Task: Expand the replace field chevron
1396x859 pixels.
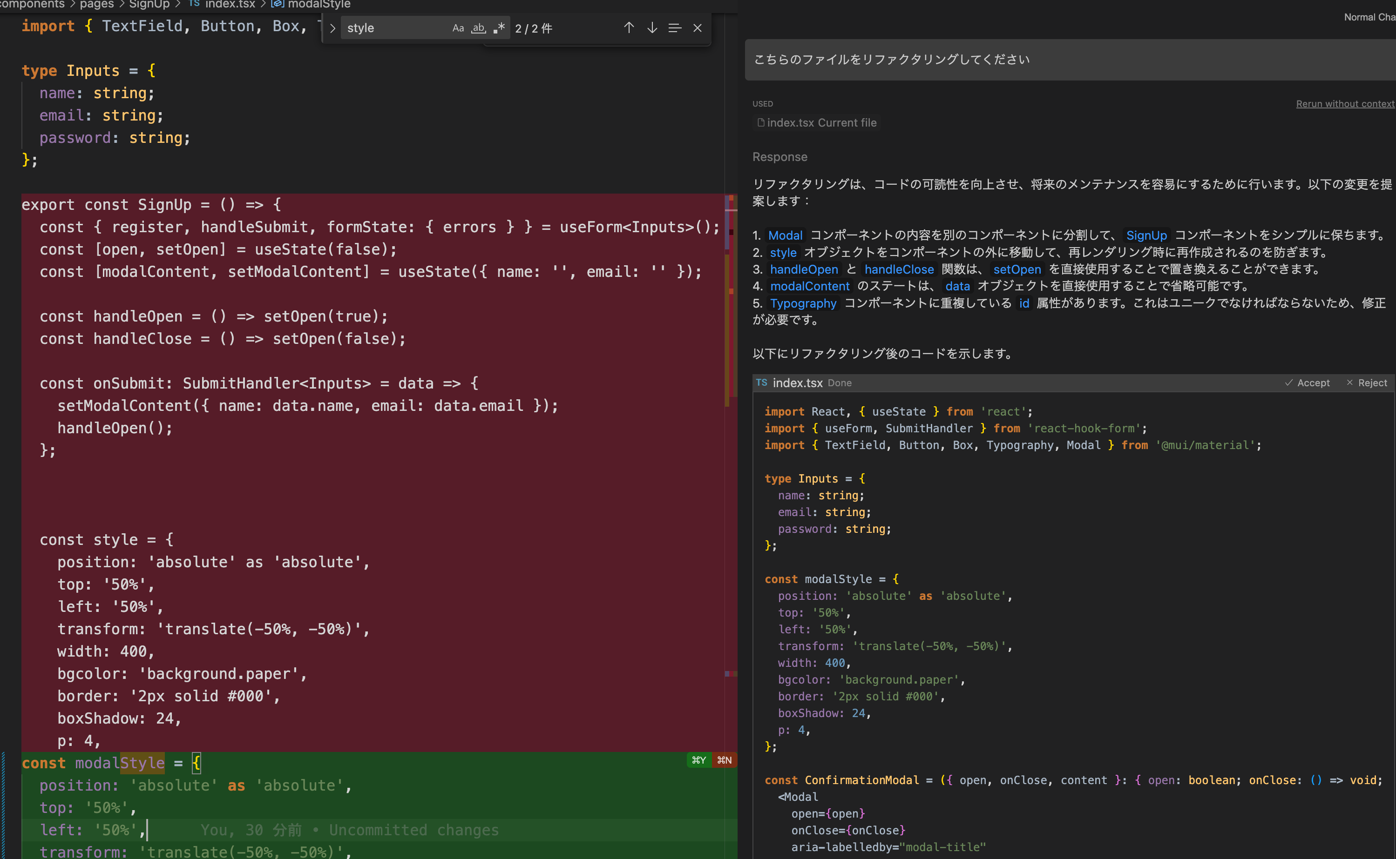Action: 332,28
